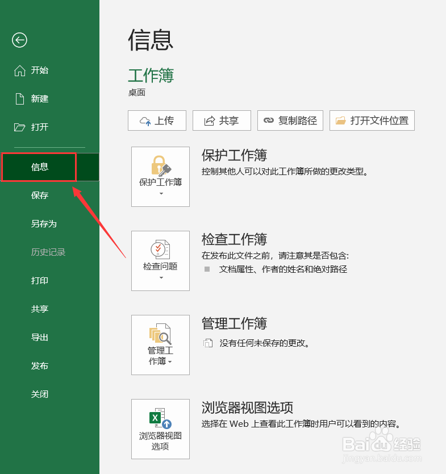Click the 在发布此文件之前 description text
446x474 pixels.
click(x=276, y=256)
